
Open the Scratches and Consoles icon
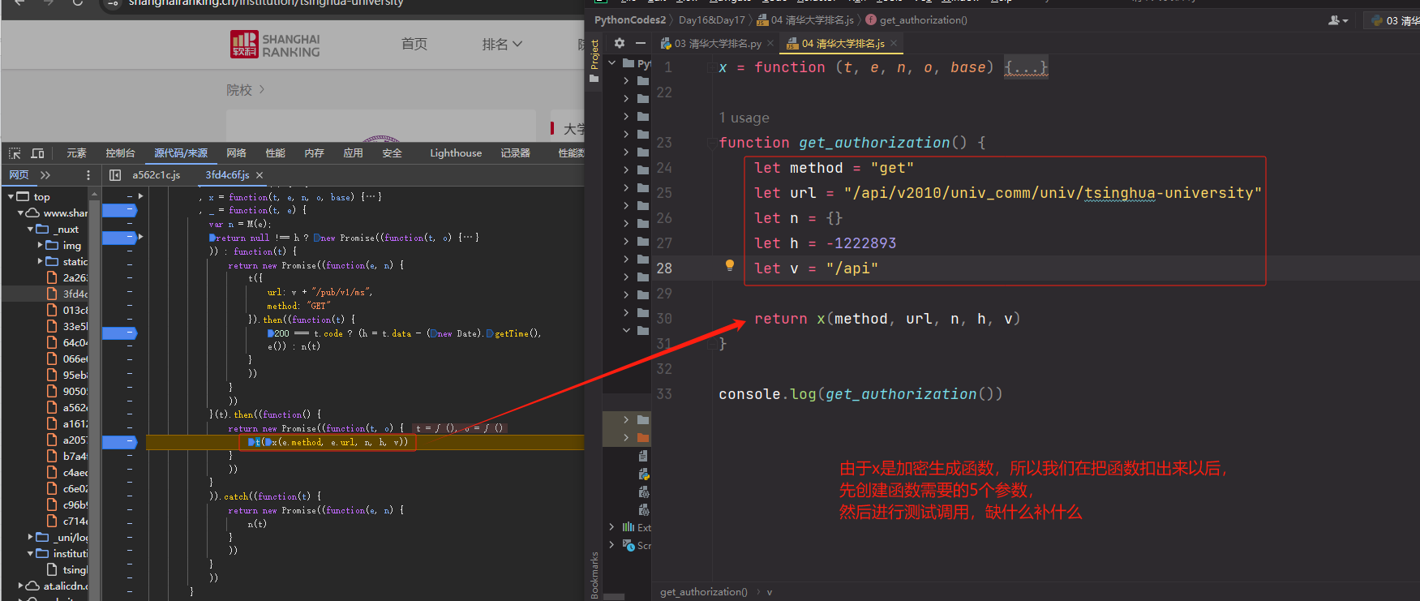(x=628, y=545)
